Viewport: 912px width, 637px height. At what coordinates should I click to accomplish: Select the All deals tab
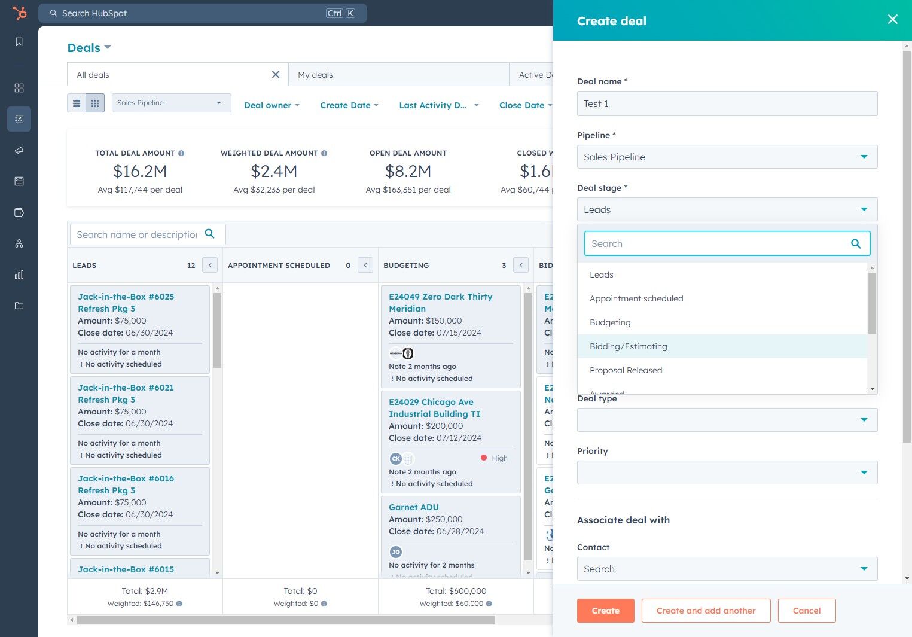tap(177, 75)
